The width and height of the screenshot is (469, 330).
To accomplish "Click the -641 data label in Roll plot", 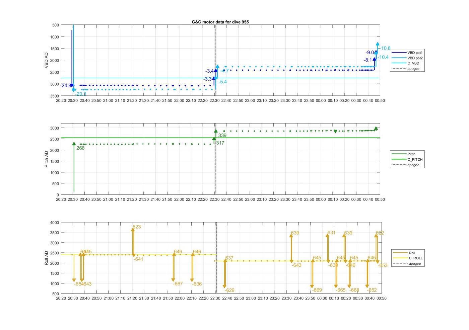I will [x=138, y=259].
